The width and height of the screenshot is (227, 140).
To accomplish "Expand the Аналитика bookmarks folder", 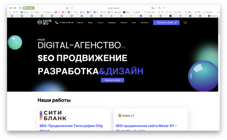I will 150,12.
